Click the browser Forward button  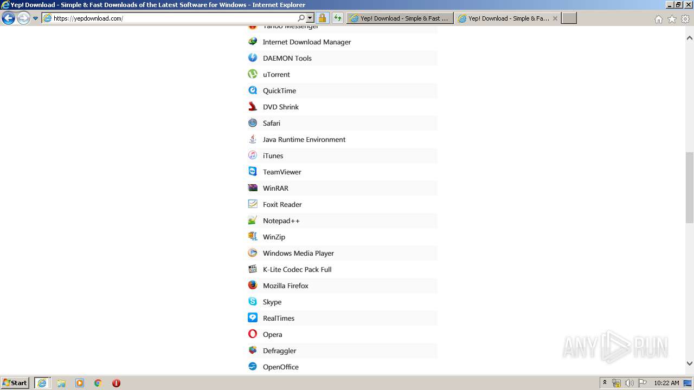[23, 18]
